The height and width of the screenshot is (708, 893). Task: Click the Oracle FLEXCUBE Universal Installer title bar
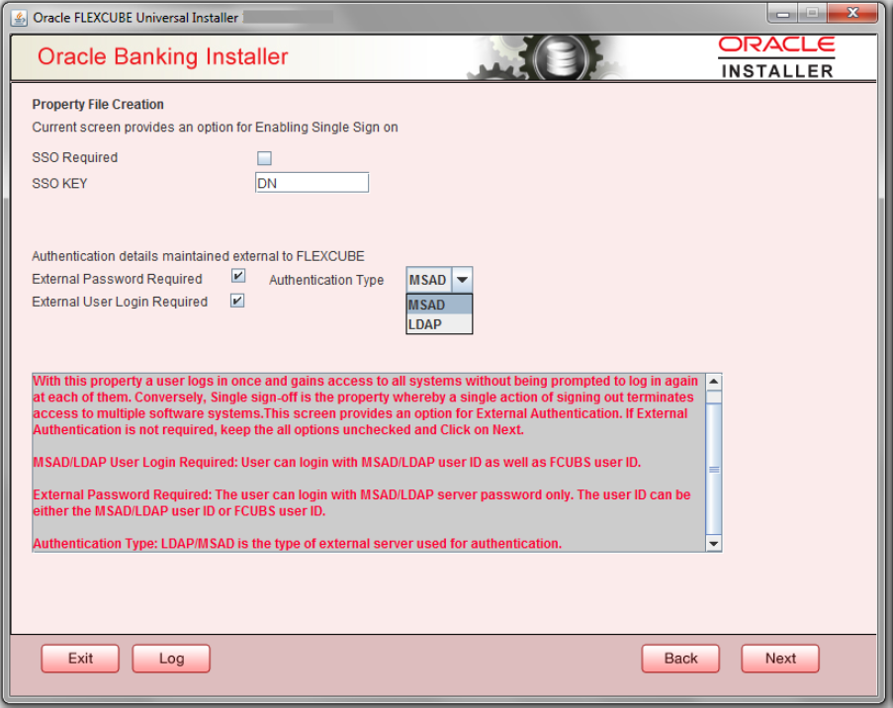click(x=134, y=17)
